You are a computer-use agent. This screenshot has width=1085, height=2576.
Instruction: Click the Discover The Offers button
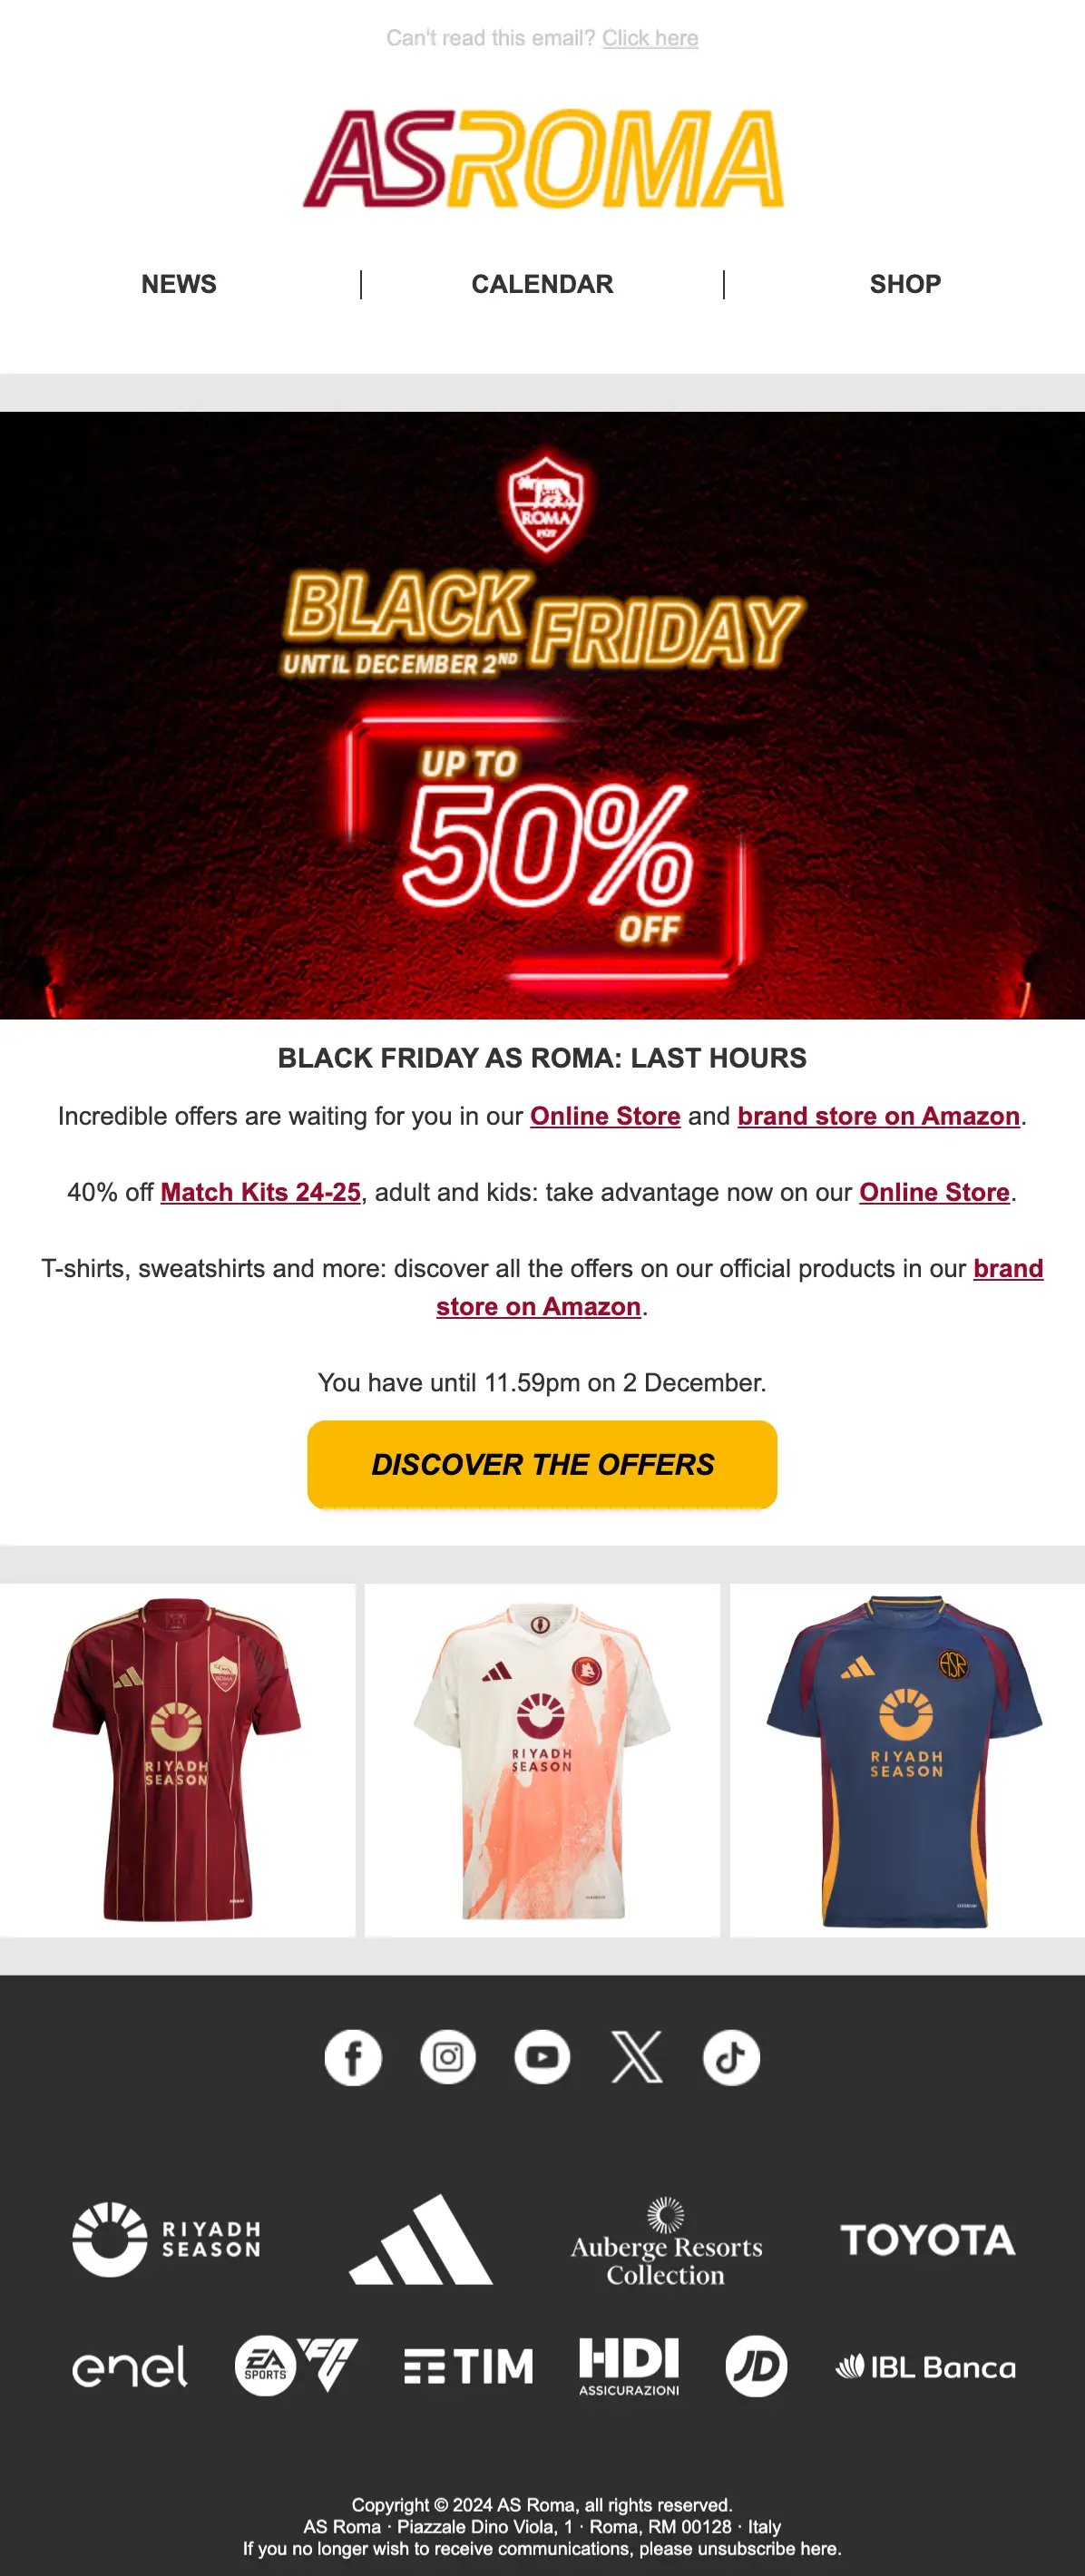click(x=542, y=1464)
